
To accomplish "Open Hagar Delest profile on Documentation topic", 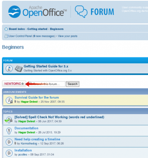I will click(x=27, y=132).
